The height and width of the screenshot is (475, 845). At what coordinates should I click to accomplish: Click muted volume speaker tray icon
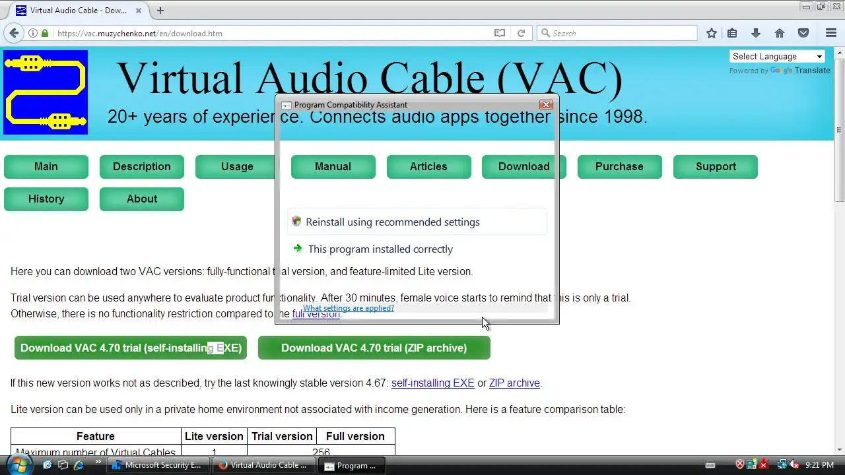[x=794, y=465]
